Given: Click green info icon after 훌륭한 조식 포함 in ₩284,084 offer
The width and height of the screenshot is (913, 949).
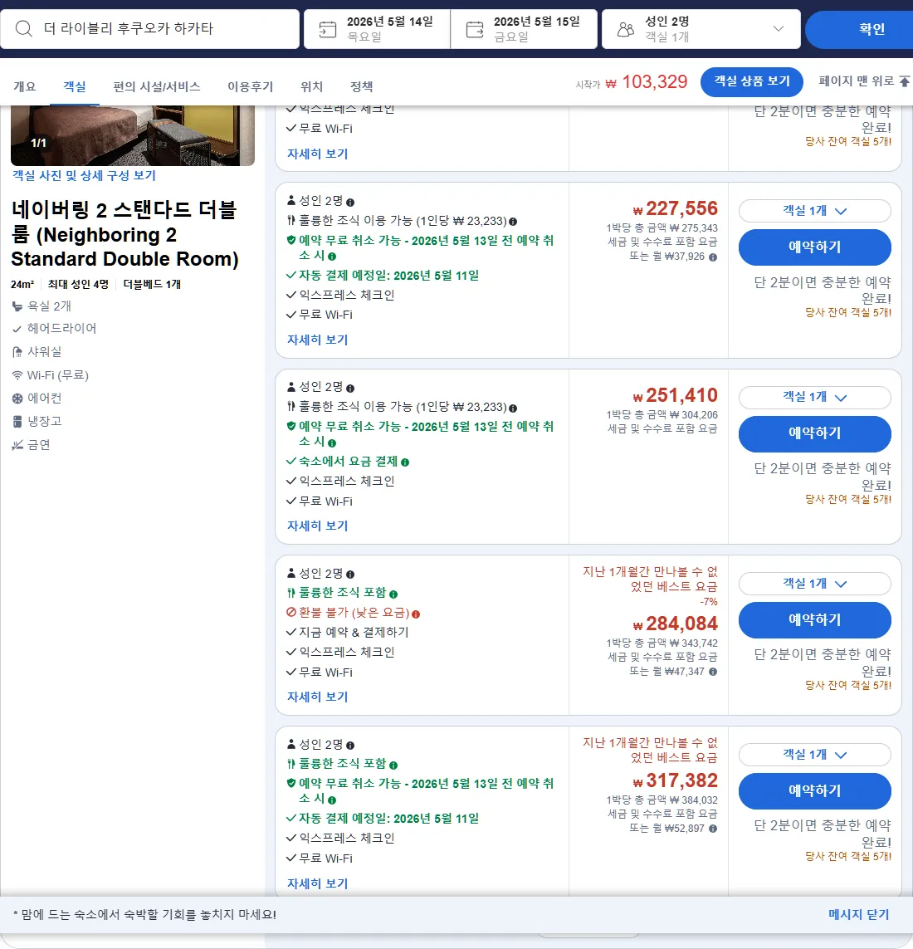Looking at the screenshot, I should point(393,594).
